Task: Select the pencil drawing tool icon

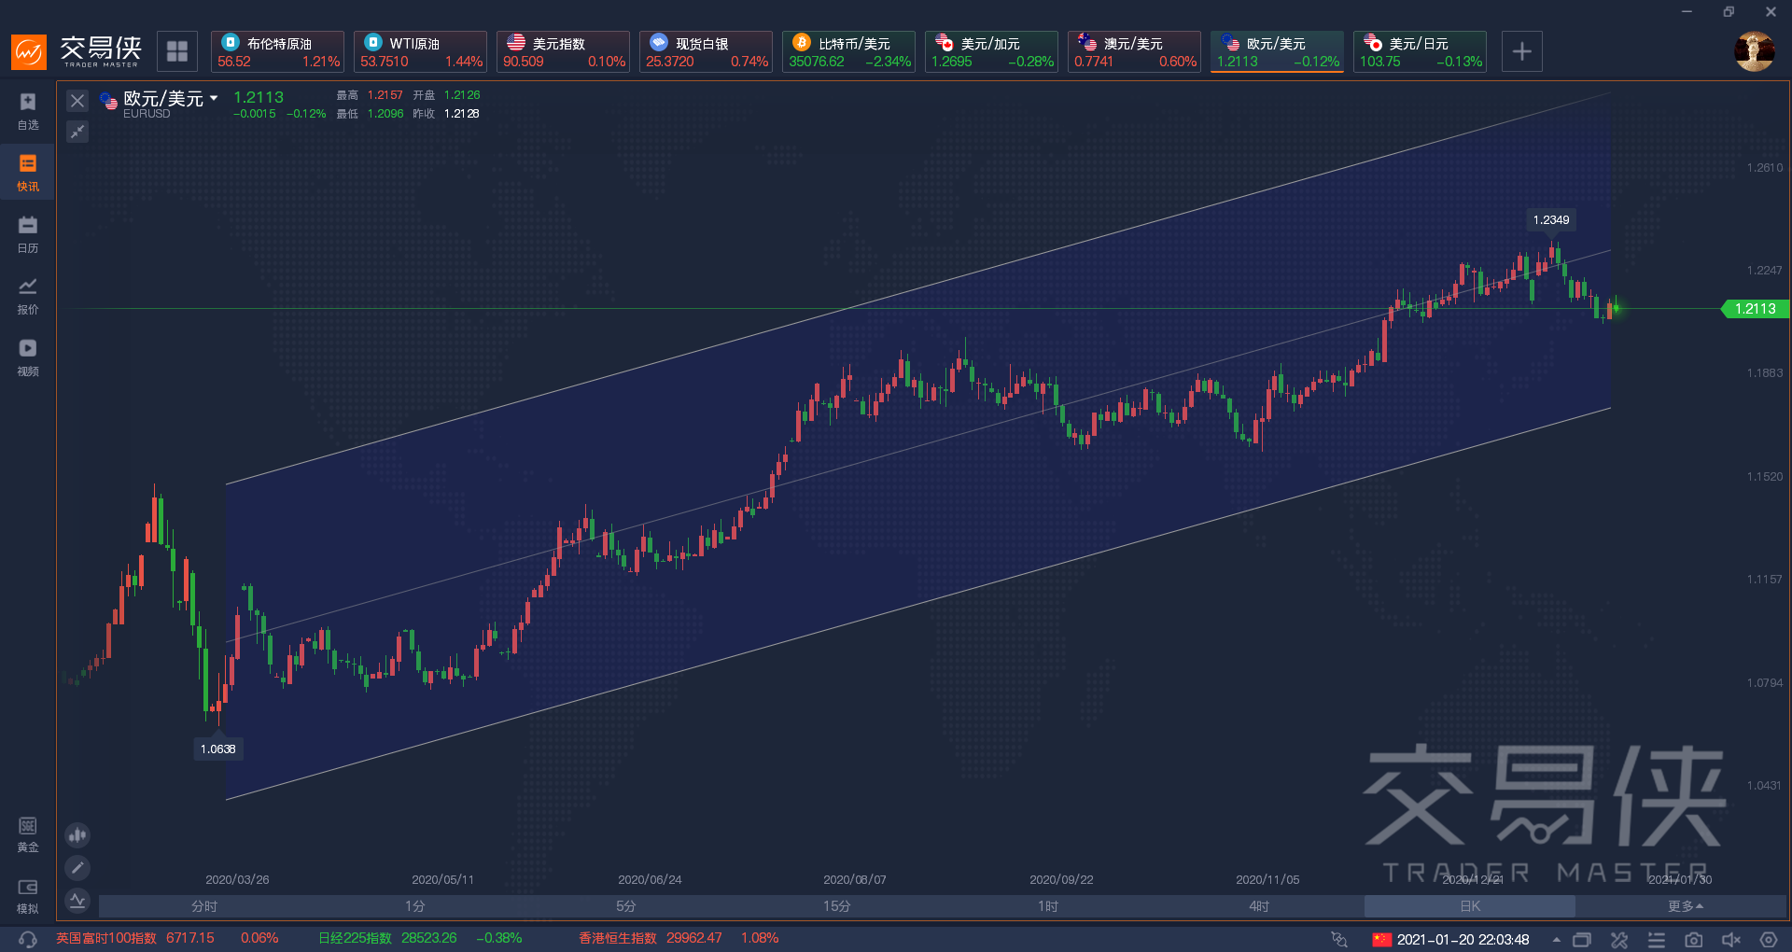Action: (x=77, y=868)
